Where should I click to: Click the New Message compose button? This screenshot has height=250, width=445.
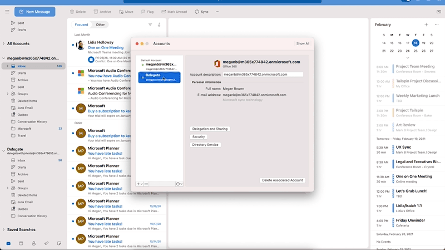pos(35,12)
